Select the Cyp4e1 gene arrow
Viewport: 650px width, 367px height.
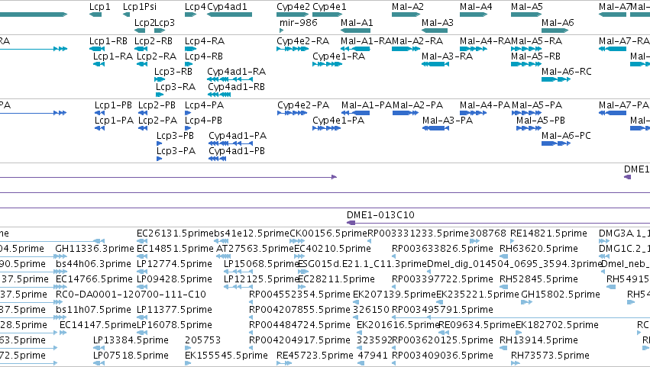tap(327, 14)
